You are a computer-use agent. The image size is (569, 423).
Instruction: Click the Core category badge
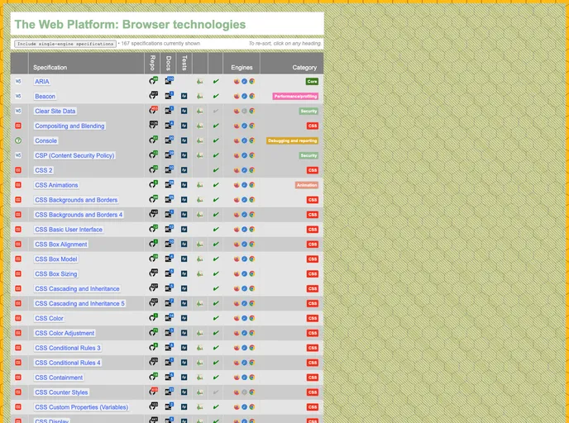click(312, 82)
